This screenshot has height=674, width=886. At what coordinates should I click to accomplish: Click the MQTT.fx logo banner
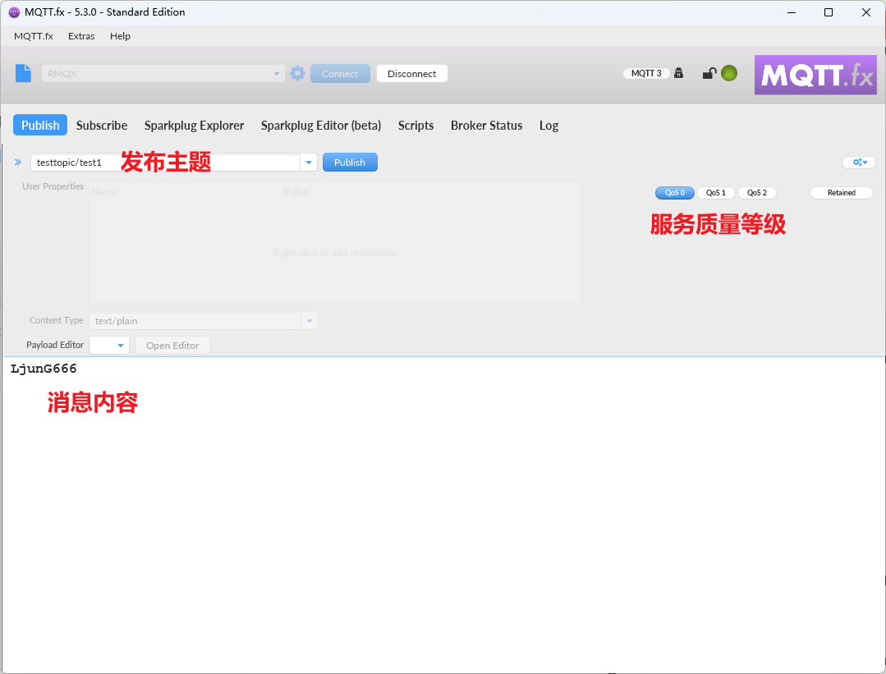(x=815, y=75)
